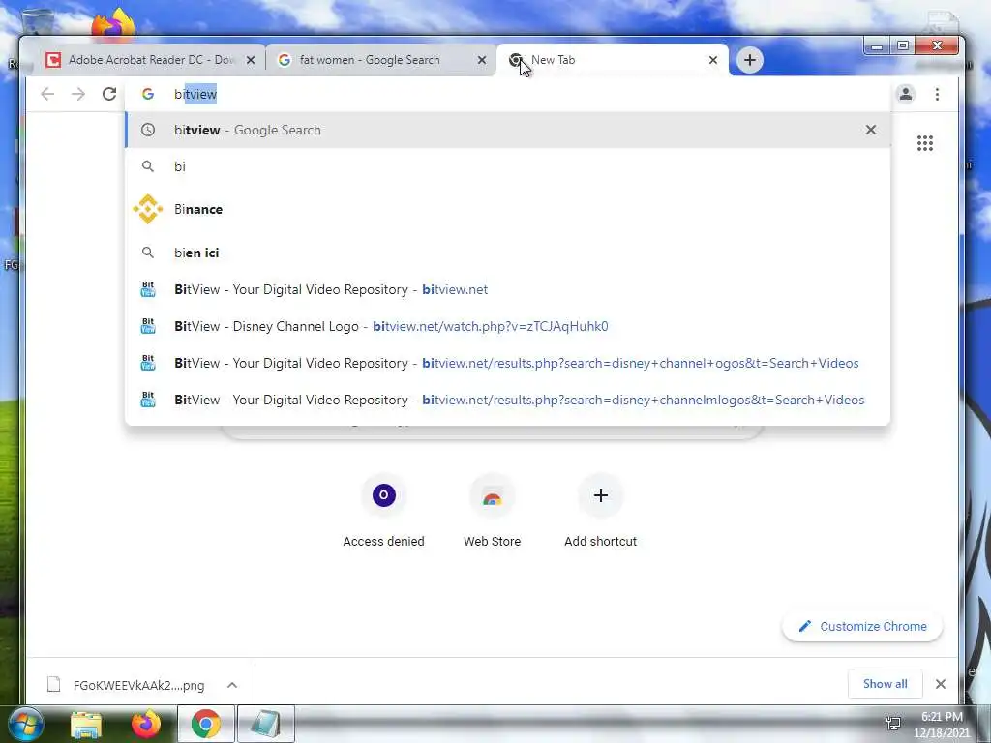Screen dimensions: 991x743
Task: Choose the Binance suggestion
Action: tap(507, 209)
